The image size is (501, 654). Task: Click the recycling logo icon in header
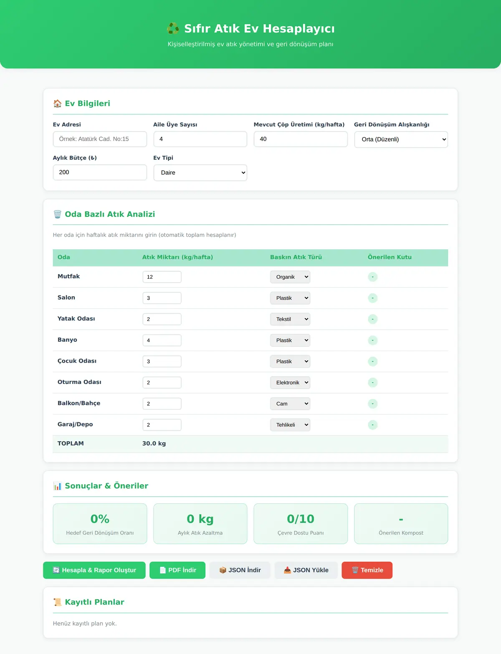[173, 28]
